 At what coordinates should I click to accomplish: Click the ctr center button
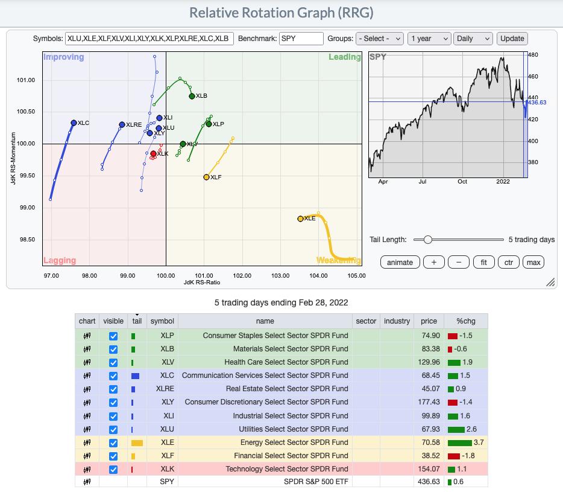click(508, 263)
